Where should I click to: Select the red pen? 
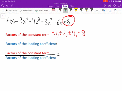pos(60,9)
